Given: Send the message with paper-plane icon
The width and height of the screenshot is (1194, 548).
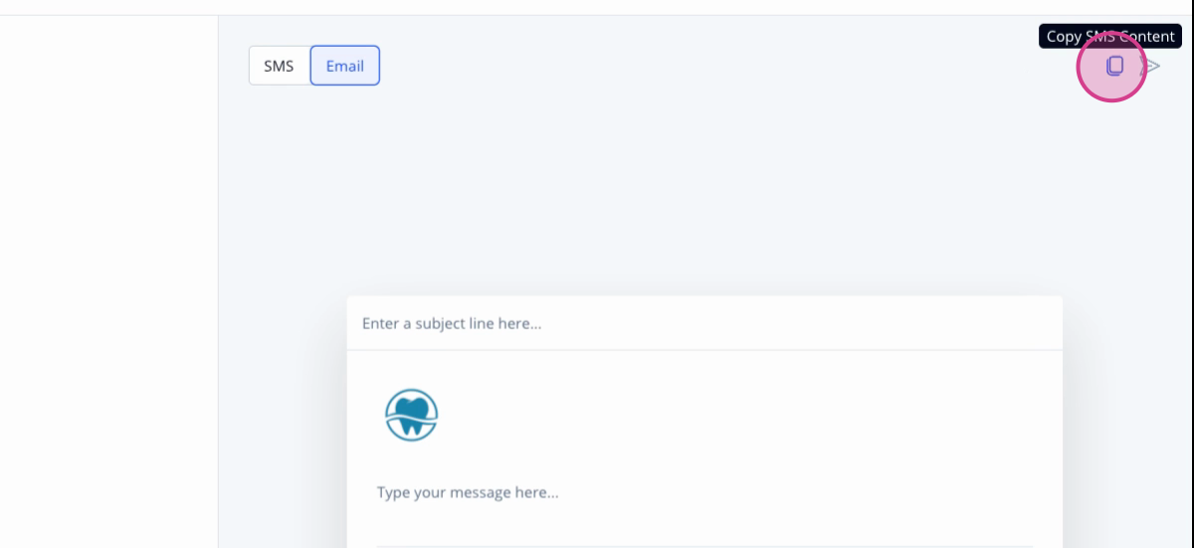Looking at the screenshot, I should [x=1151, y=67].
